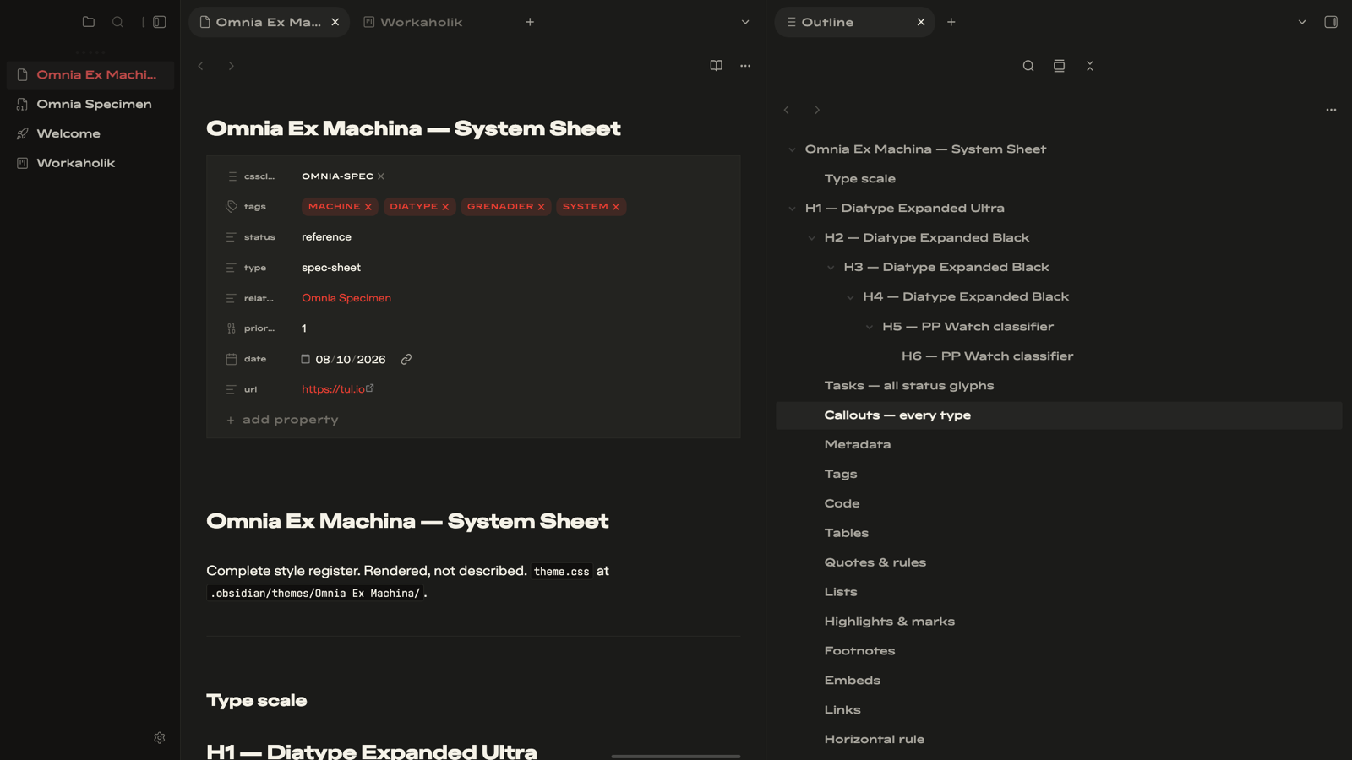This screenshot has width=1352, height=760.
Task: Collapse the H4 — Diatype Expanded Black outline item
Action: pos(850,297)
